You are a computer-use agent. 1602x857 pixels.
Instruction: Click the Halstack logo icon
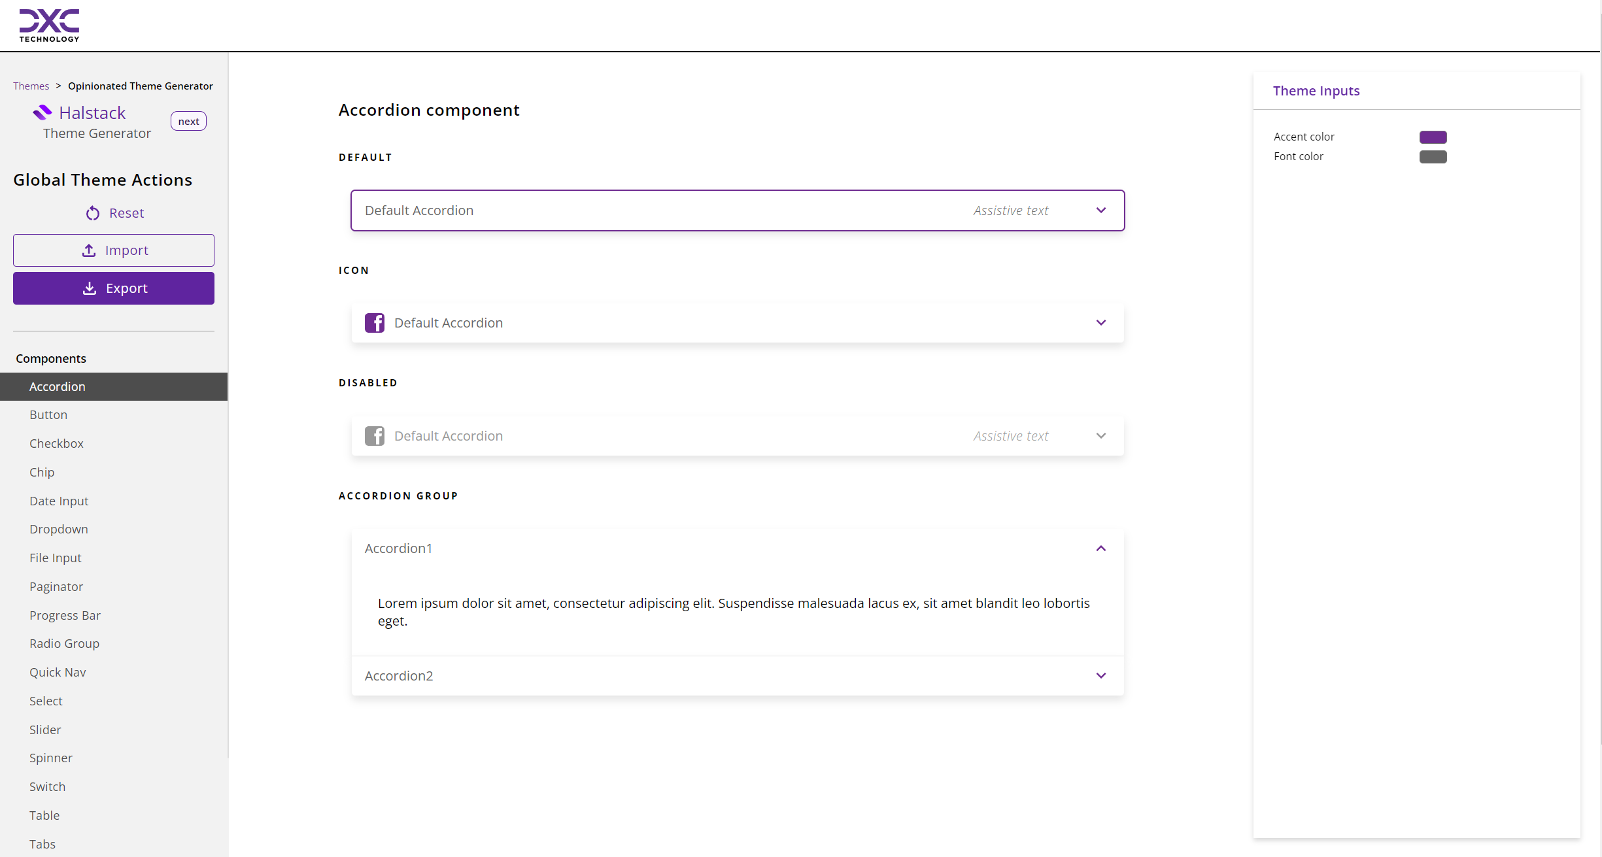[42, 111]
